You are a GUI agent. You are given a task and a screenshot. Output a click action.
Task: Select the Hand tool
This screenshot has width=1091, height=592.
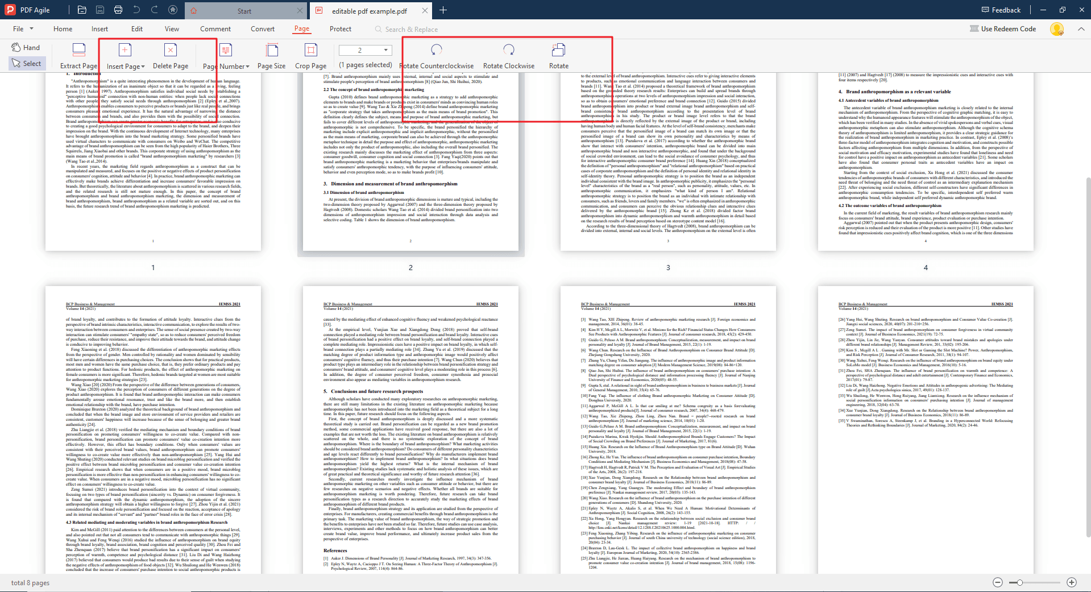pos(26,47)
